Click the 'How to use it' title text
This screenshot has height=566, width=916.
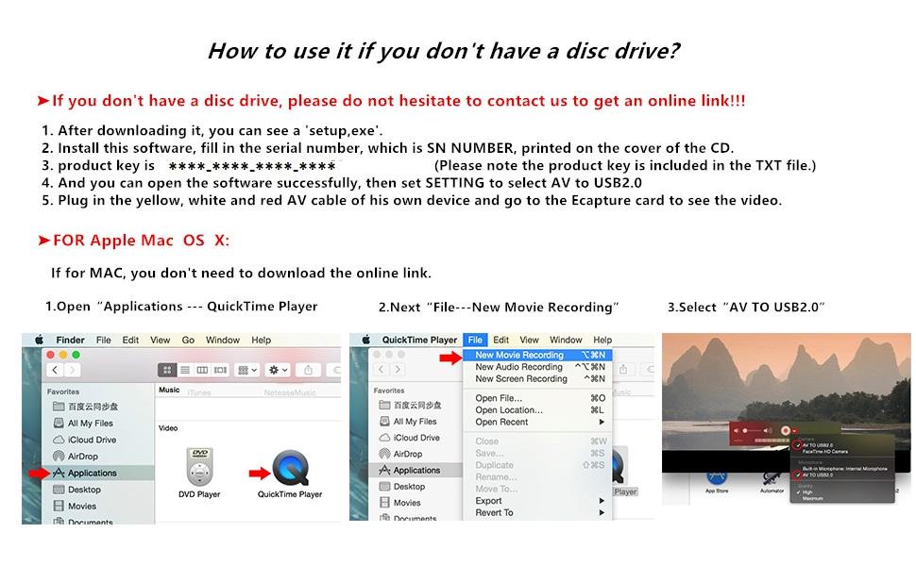[x=444, y=51]
